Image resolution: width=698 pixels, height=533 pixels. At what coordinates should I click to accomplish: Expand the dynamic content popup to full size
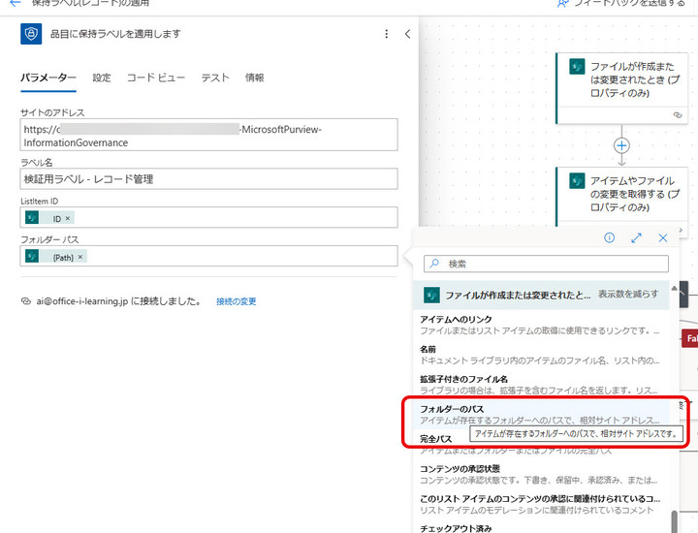pos(637,237)
